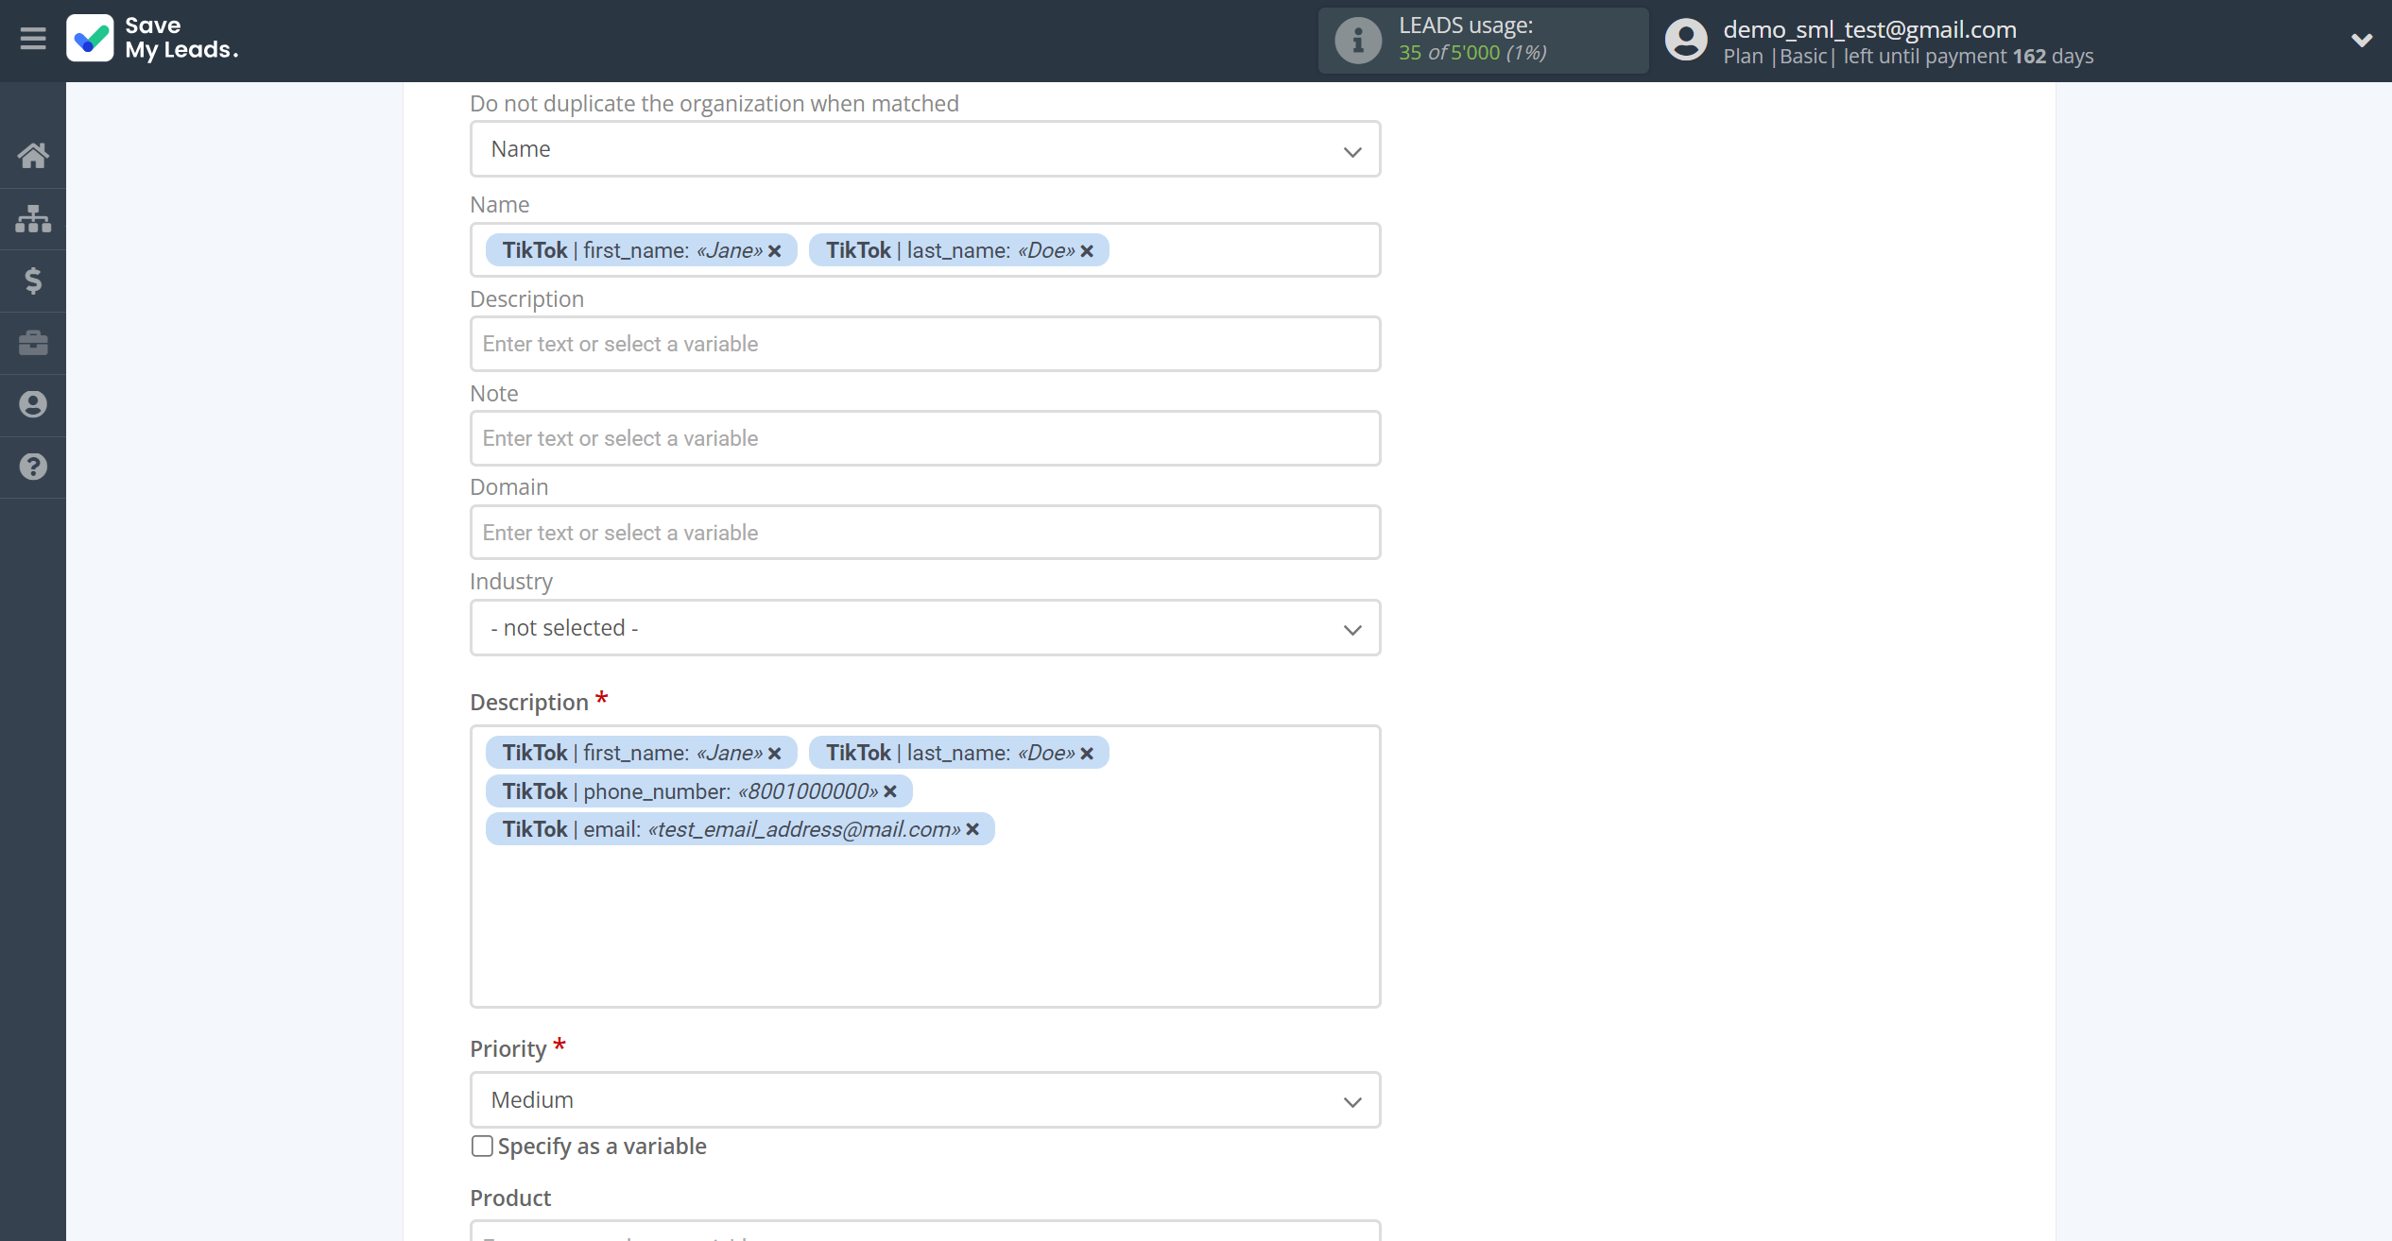Viewport: 2392px width, 1241px height.
Task: Toggle 'Specify as a variable' checkbox
Action: (x=482, y=1147)
